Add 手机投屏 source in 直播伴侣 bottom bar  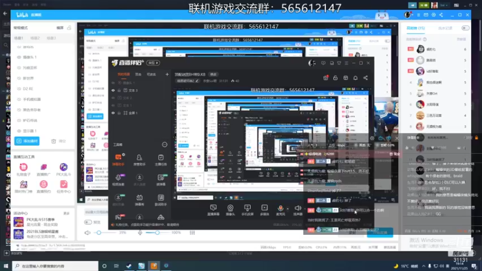pos(248,210)
